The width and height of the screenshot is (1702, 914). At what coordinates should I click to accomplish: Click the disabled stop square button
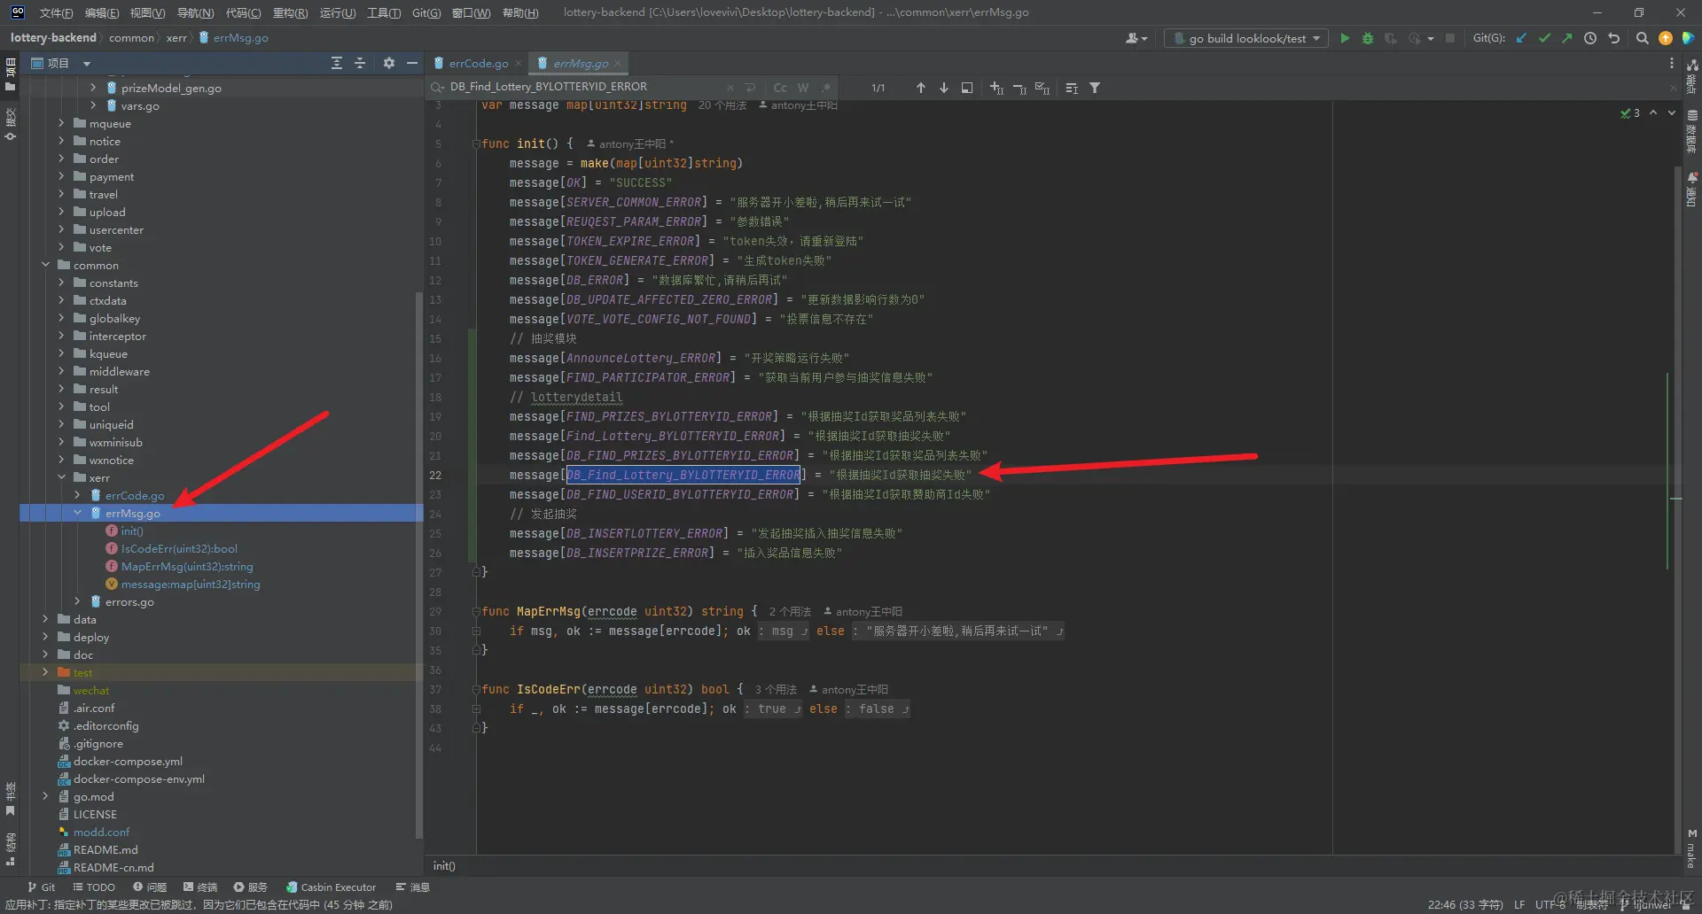[x=1450, y=38]
